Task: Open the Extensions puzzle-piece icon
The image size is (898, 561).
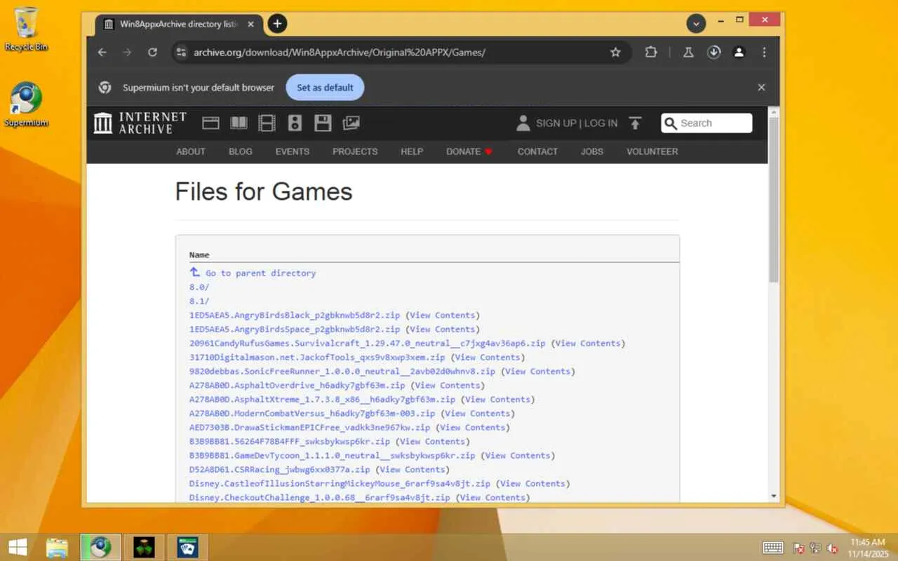Action: (x=651, y=53)
